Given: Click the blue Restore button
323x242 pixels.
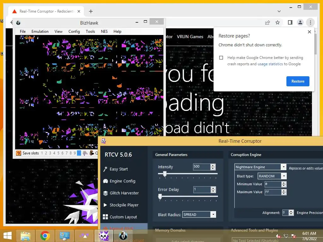Looking at the screenshot, I should (298, 81).
